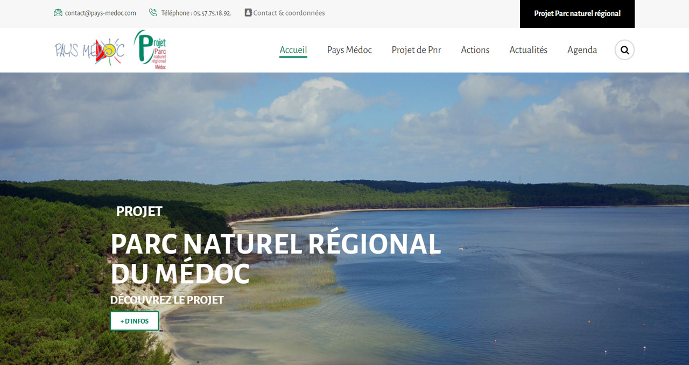
Task: Click the search magnifier icon
Action: point(624,50)
